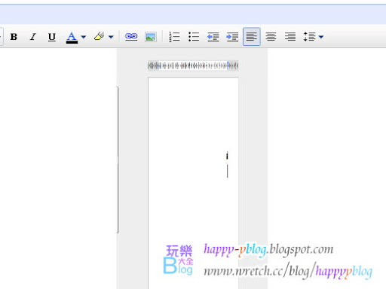Click the highlighter pen icon
386x289 pixels.
pos(99,37)
